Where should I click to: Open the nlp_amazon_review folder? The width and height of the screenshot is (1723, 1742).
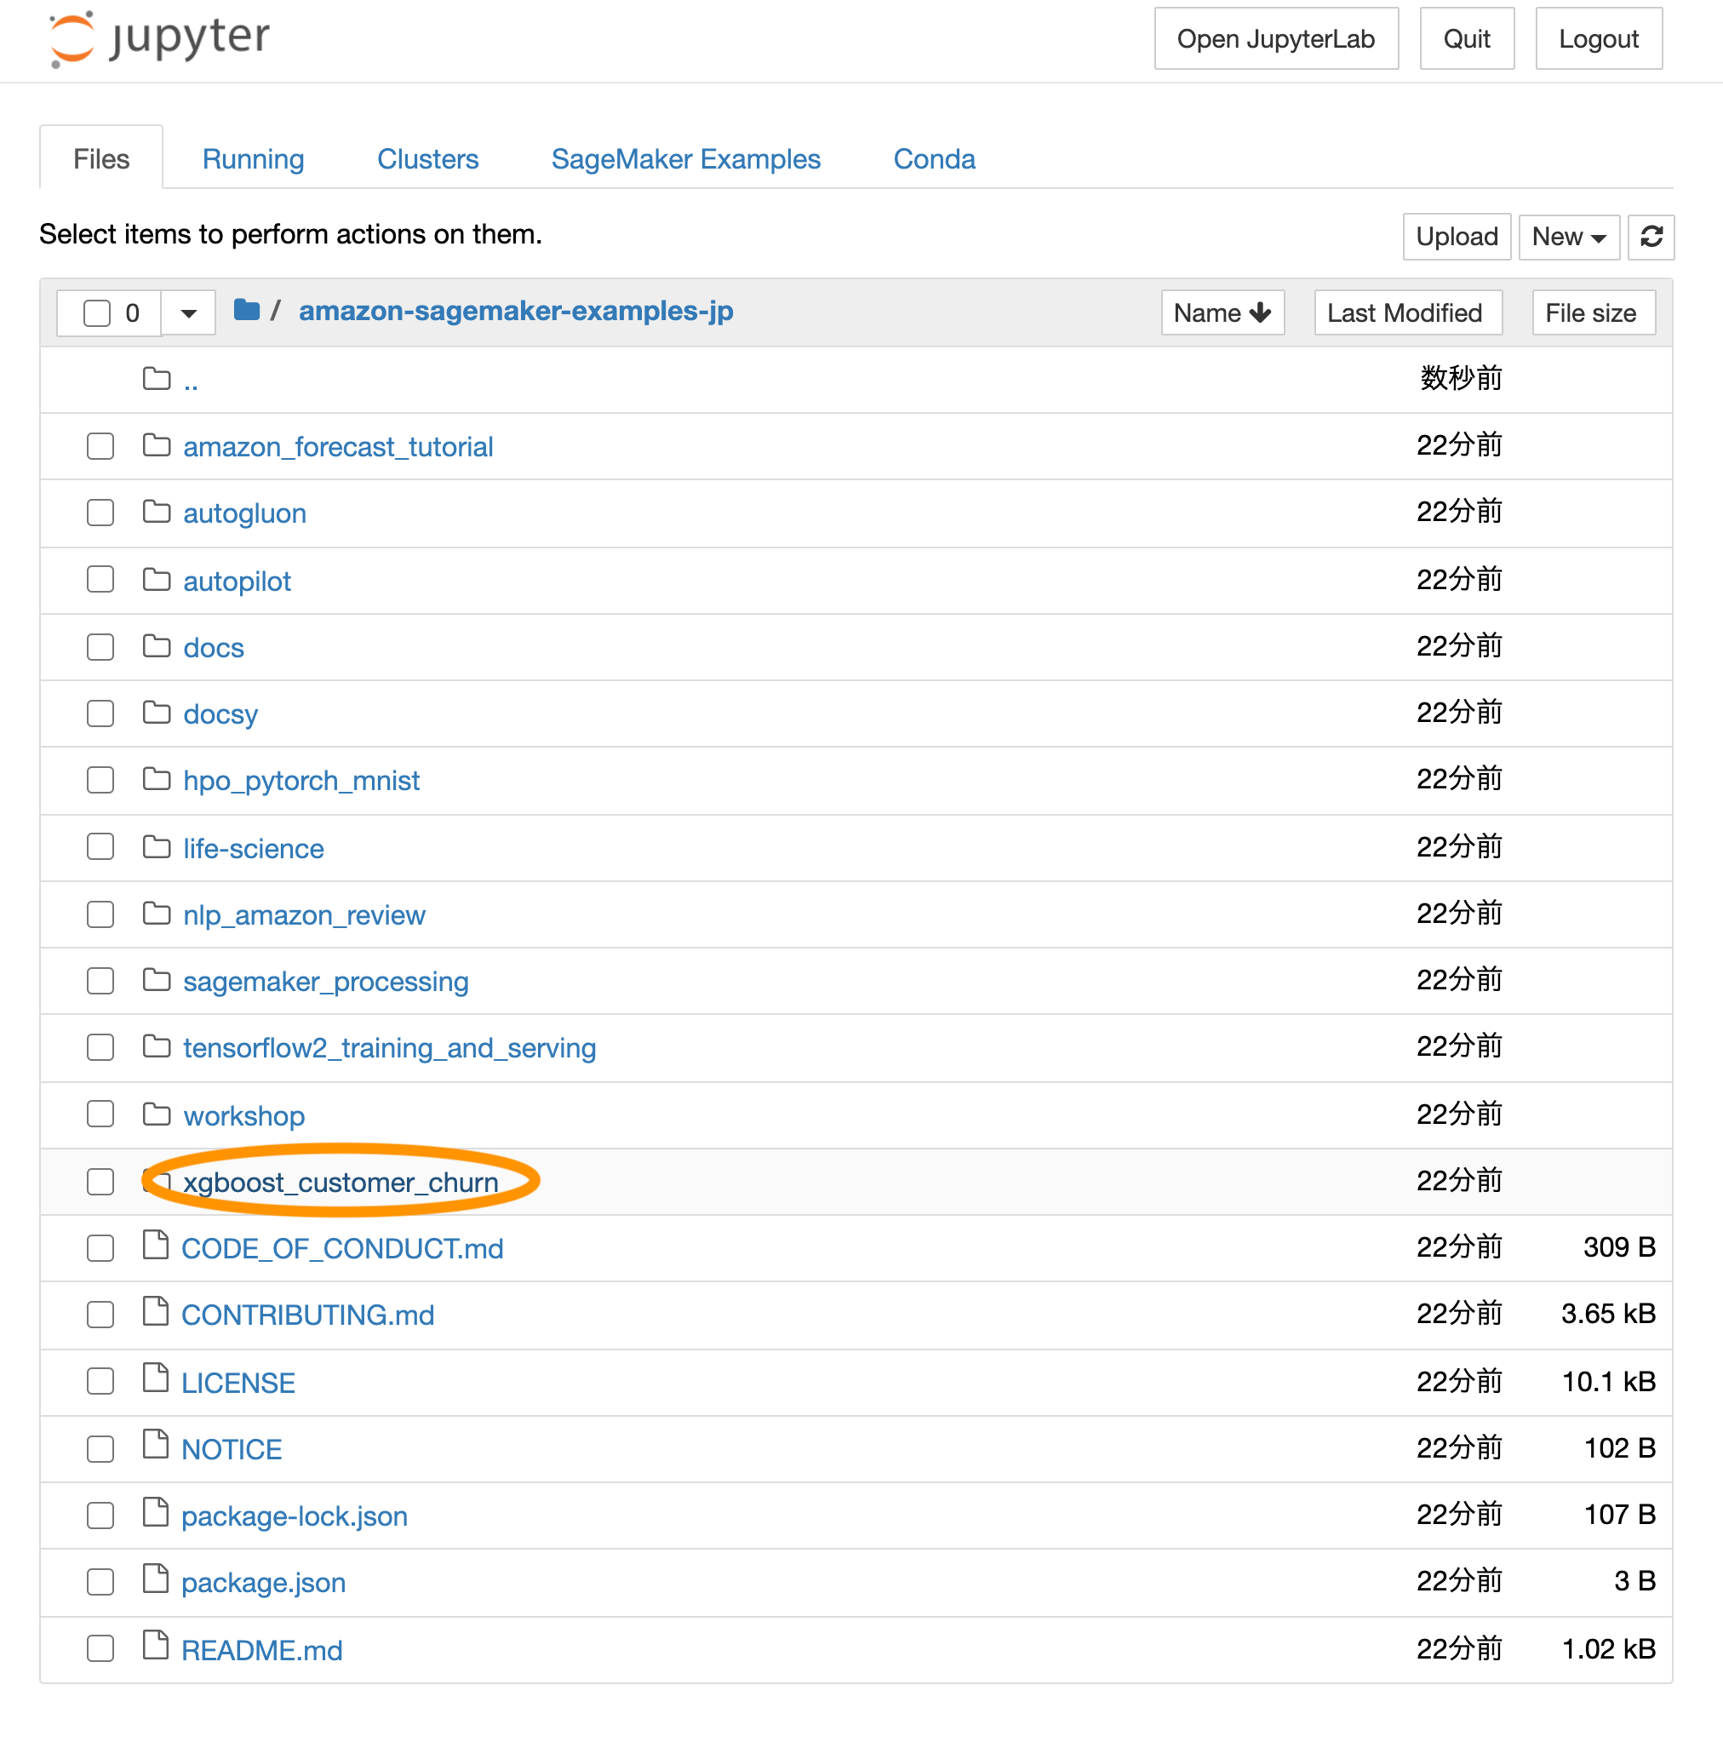coord(304,915)
